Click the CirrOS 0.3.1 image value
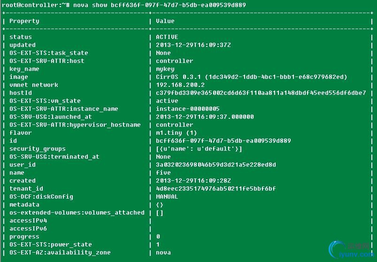The height and width of the screenshot is (262, 377). pos(251,77)
